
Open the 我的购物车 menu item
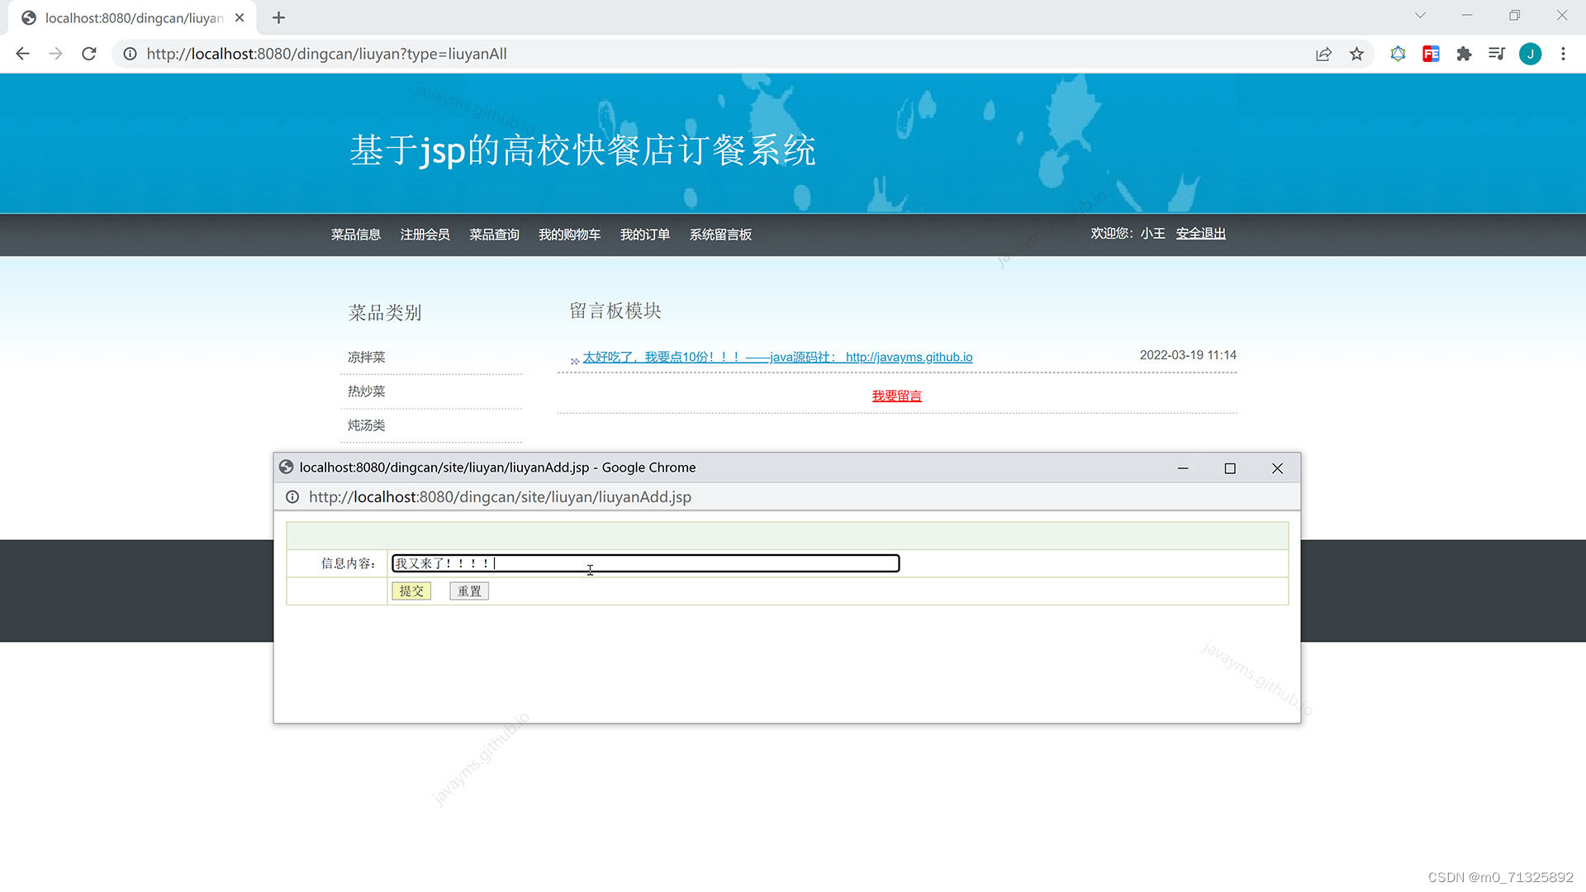[570, 235]
